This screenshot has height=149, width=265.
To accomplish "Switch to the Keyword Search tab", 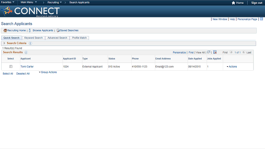I will click(x=34, y=38).
